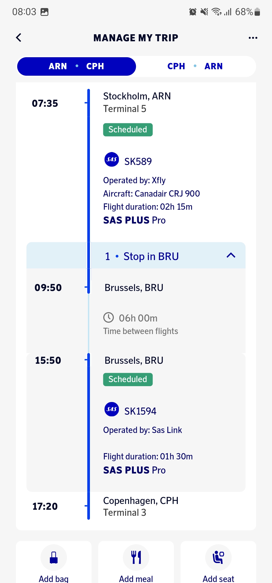Tap the Add seat icon
This screenshot has width=272, height=583.
click(x=218, y=557)
